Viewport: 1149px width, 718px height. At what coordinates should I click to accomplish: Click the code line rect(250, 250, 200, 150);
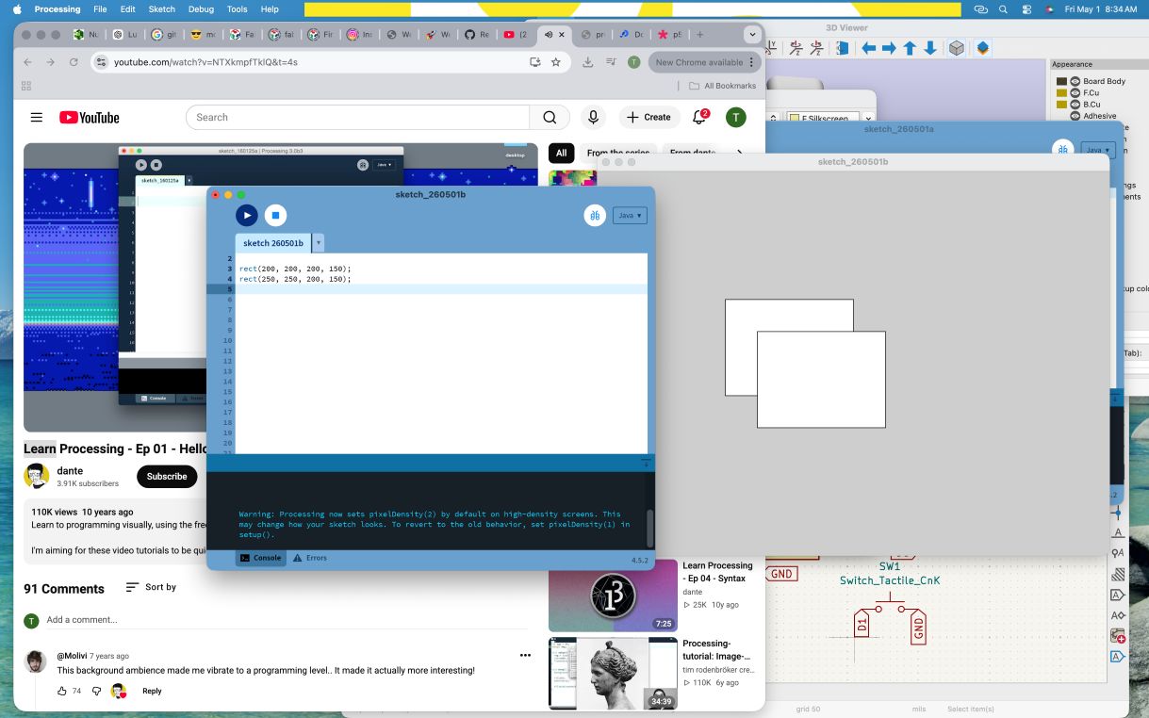point(295,279)
